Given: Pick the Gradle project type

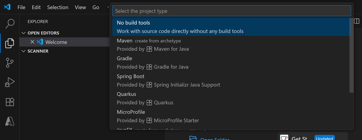Looking at the screenshot, I should (230, 62).
